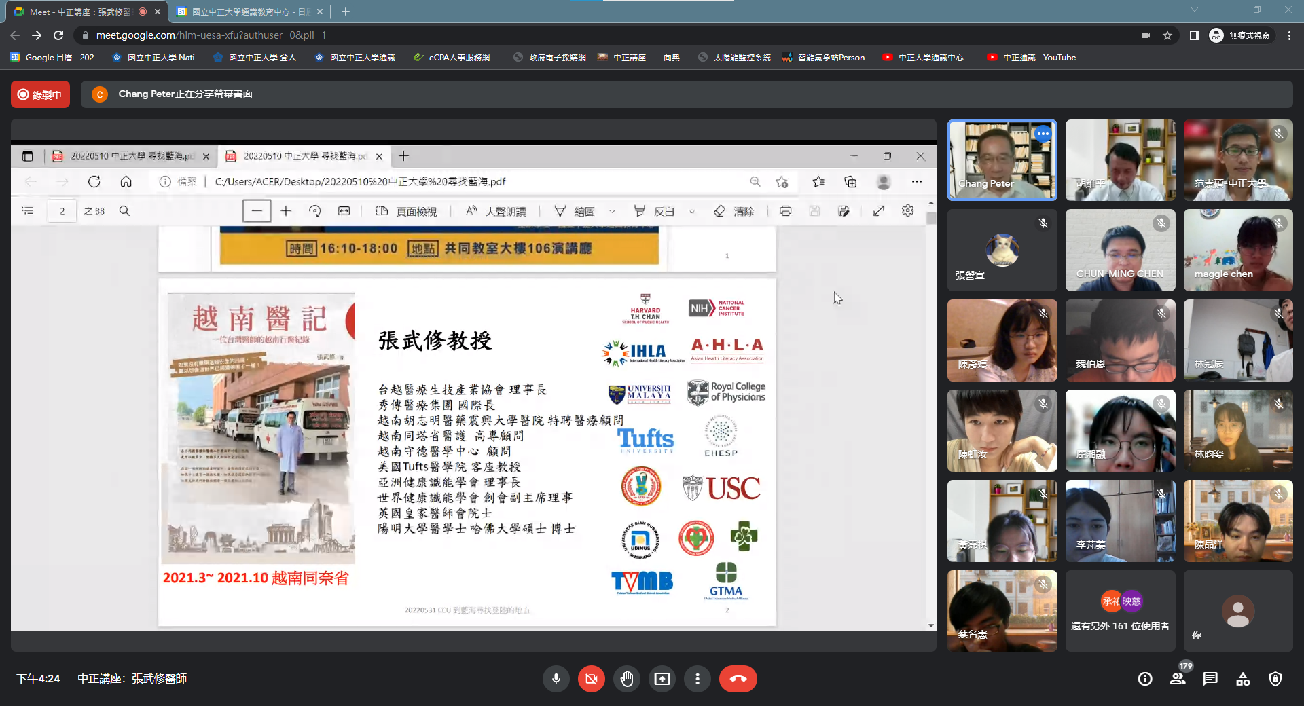Open the 無痕式視窗 incognito profile menu
1304x706 pixels.
1241,35
